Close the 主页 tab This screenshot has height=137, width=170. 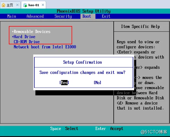(x=17, y=5)
